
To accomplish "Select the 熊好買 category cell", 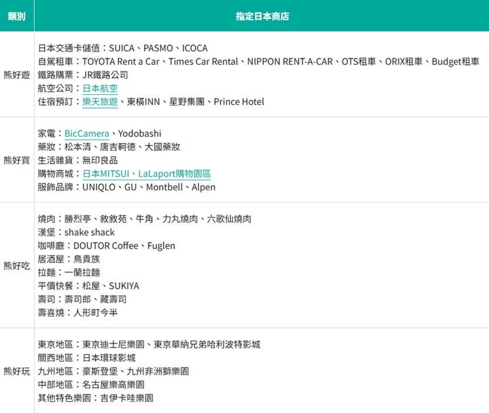I will pyautogui.click(x=17, y=160).
